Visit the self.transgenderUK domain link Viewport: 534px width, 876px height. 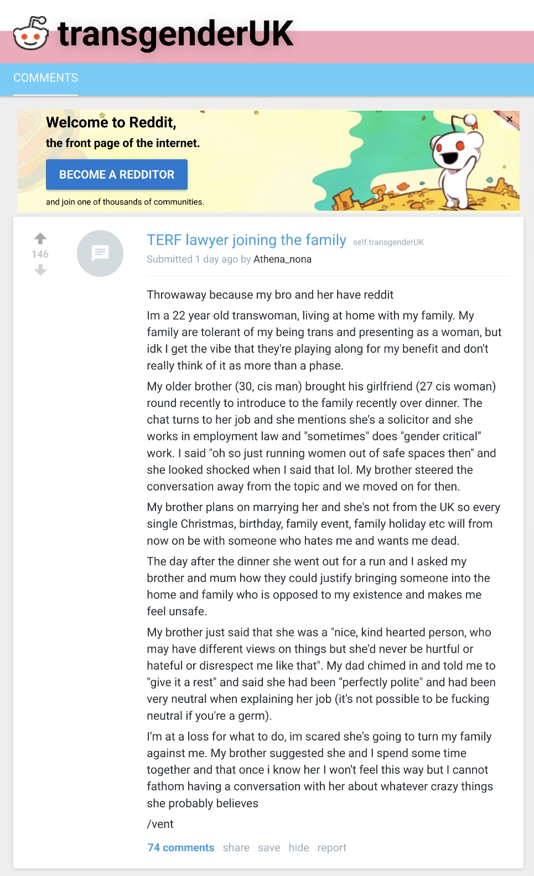coord(388,242)
